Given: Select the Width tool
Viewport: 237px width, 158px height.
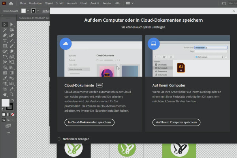Looking at the screenshot, I should click(5, 62).
